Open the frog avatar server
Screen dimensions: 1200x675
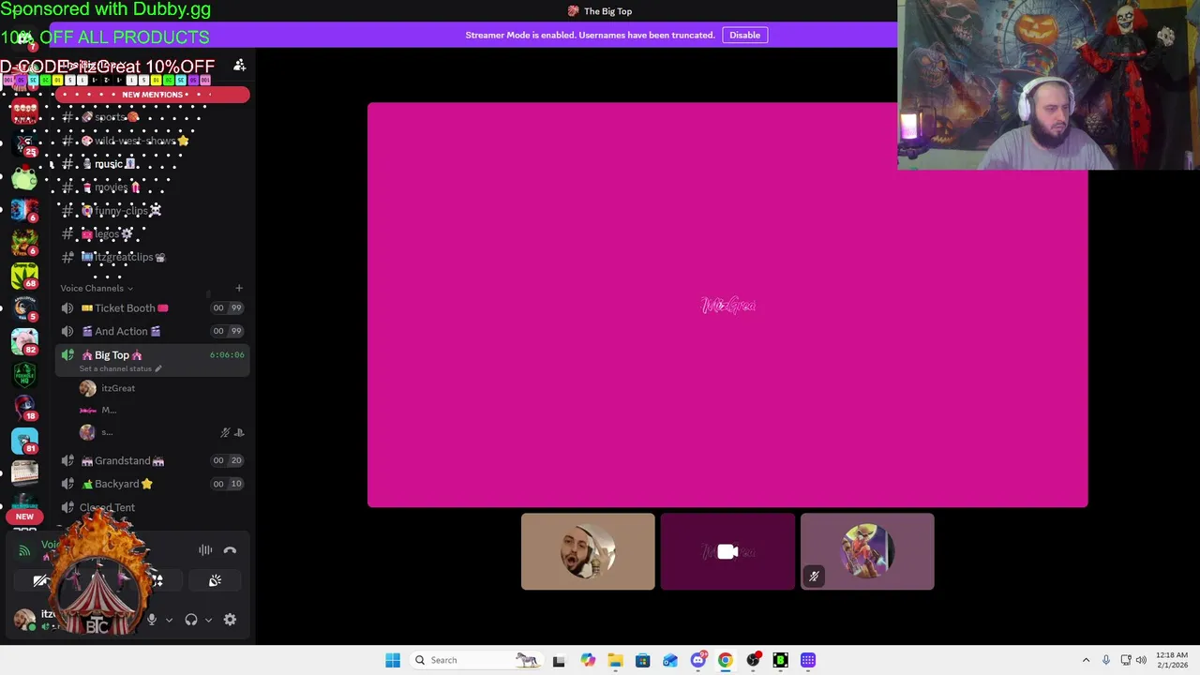click(24, 176)
